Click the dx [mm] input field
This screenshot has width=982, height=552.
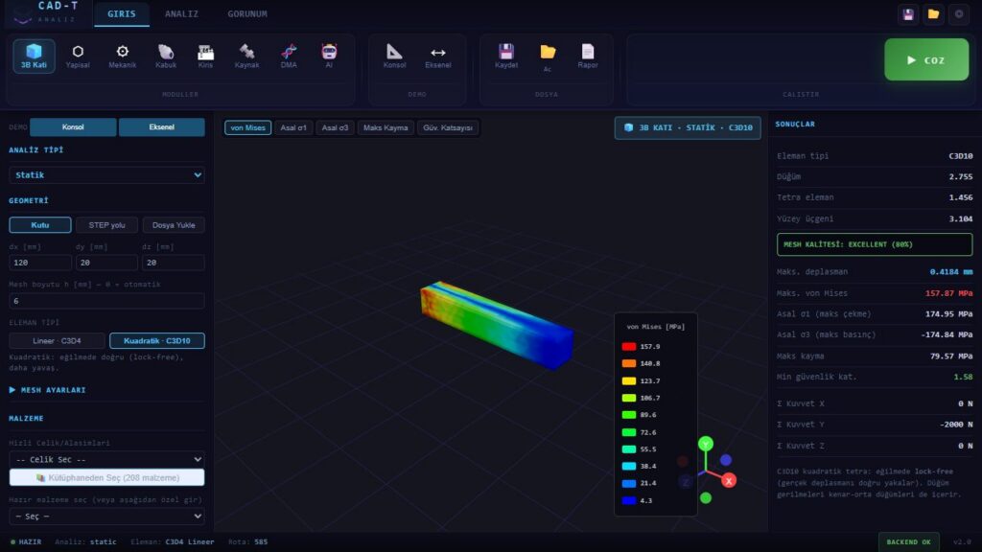pyautogui.click(x=40, y=263)
